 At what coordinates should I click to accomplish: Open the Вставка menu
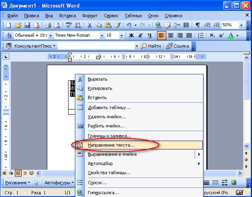point(67,16)
